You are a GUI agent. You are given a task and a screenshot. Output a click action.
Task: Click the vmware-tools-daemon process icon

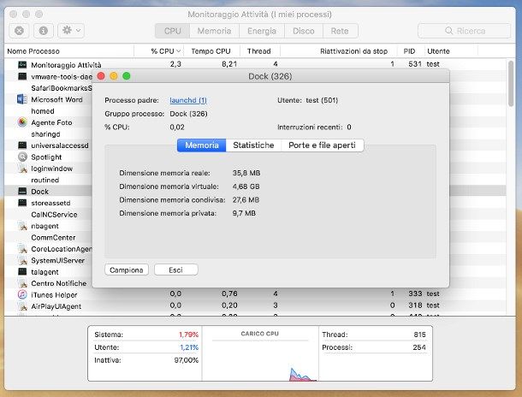(x=22, y=76)
